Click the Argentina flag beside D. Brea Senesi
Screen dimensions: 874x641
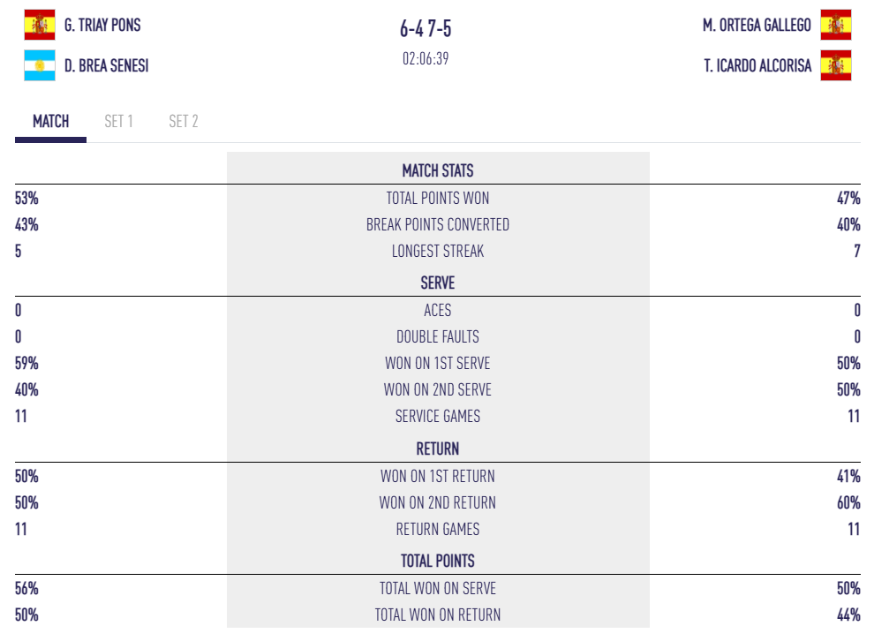pyautogui.click(x=39, y=65)
